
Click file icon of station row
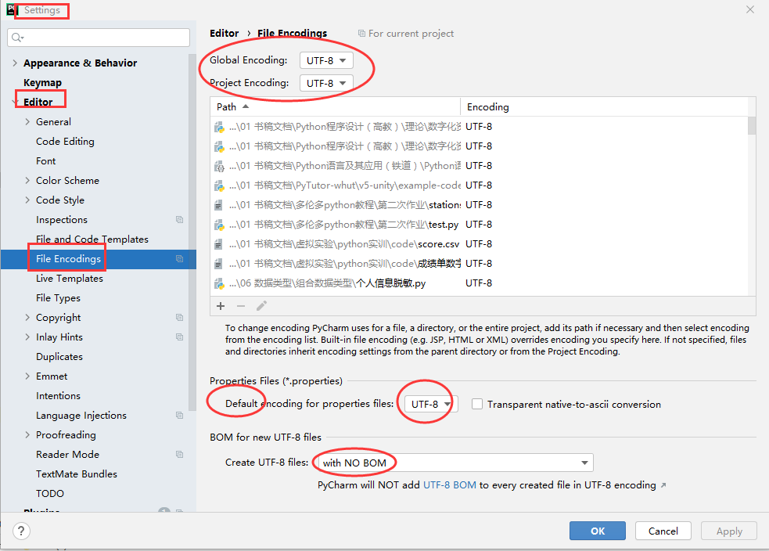point(218,205)
